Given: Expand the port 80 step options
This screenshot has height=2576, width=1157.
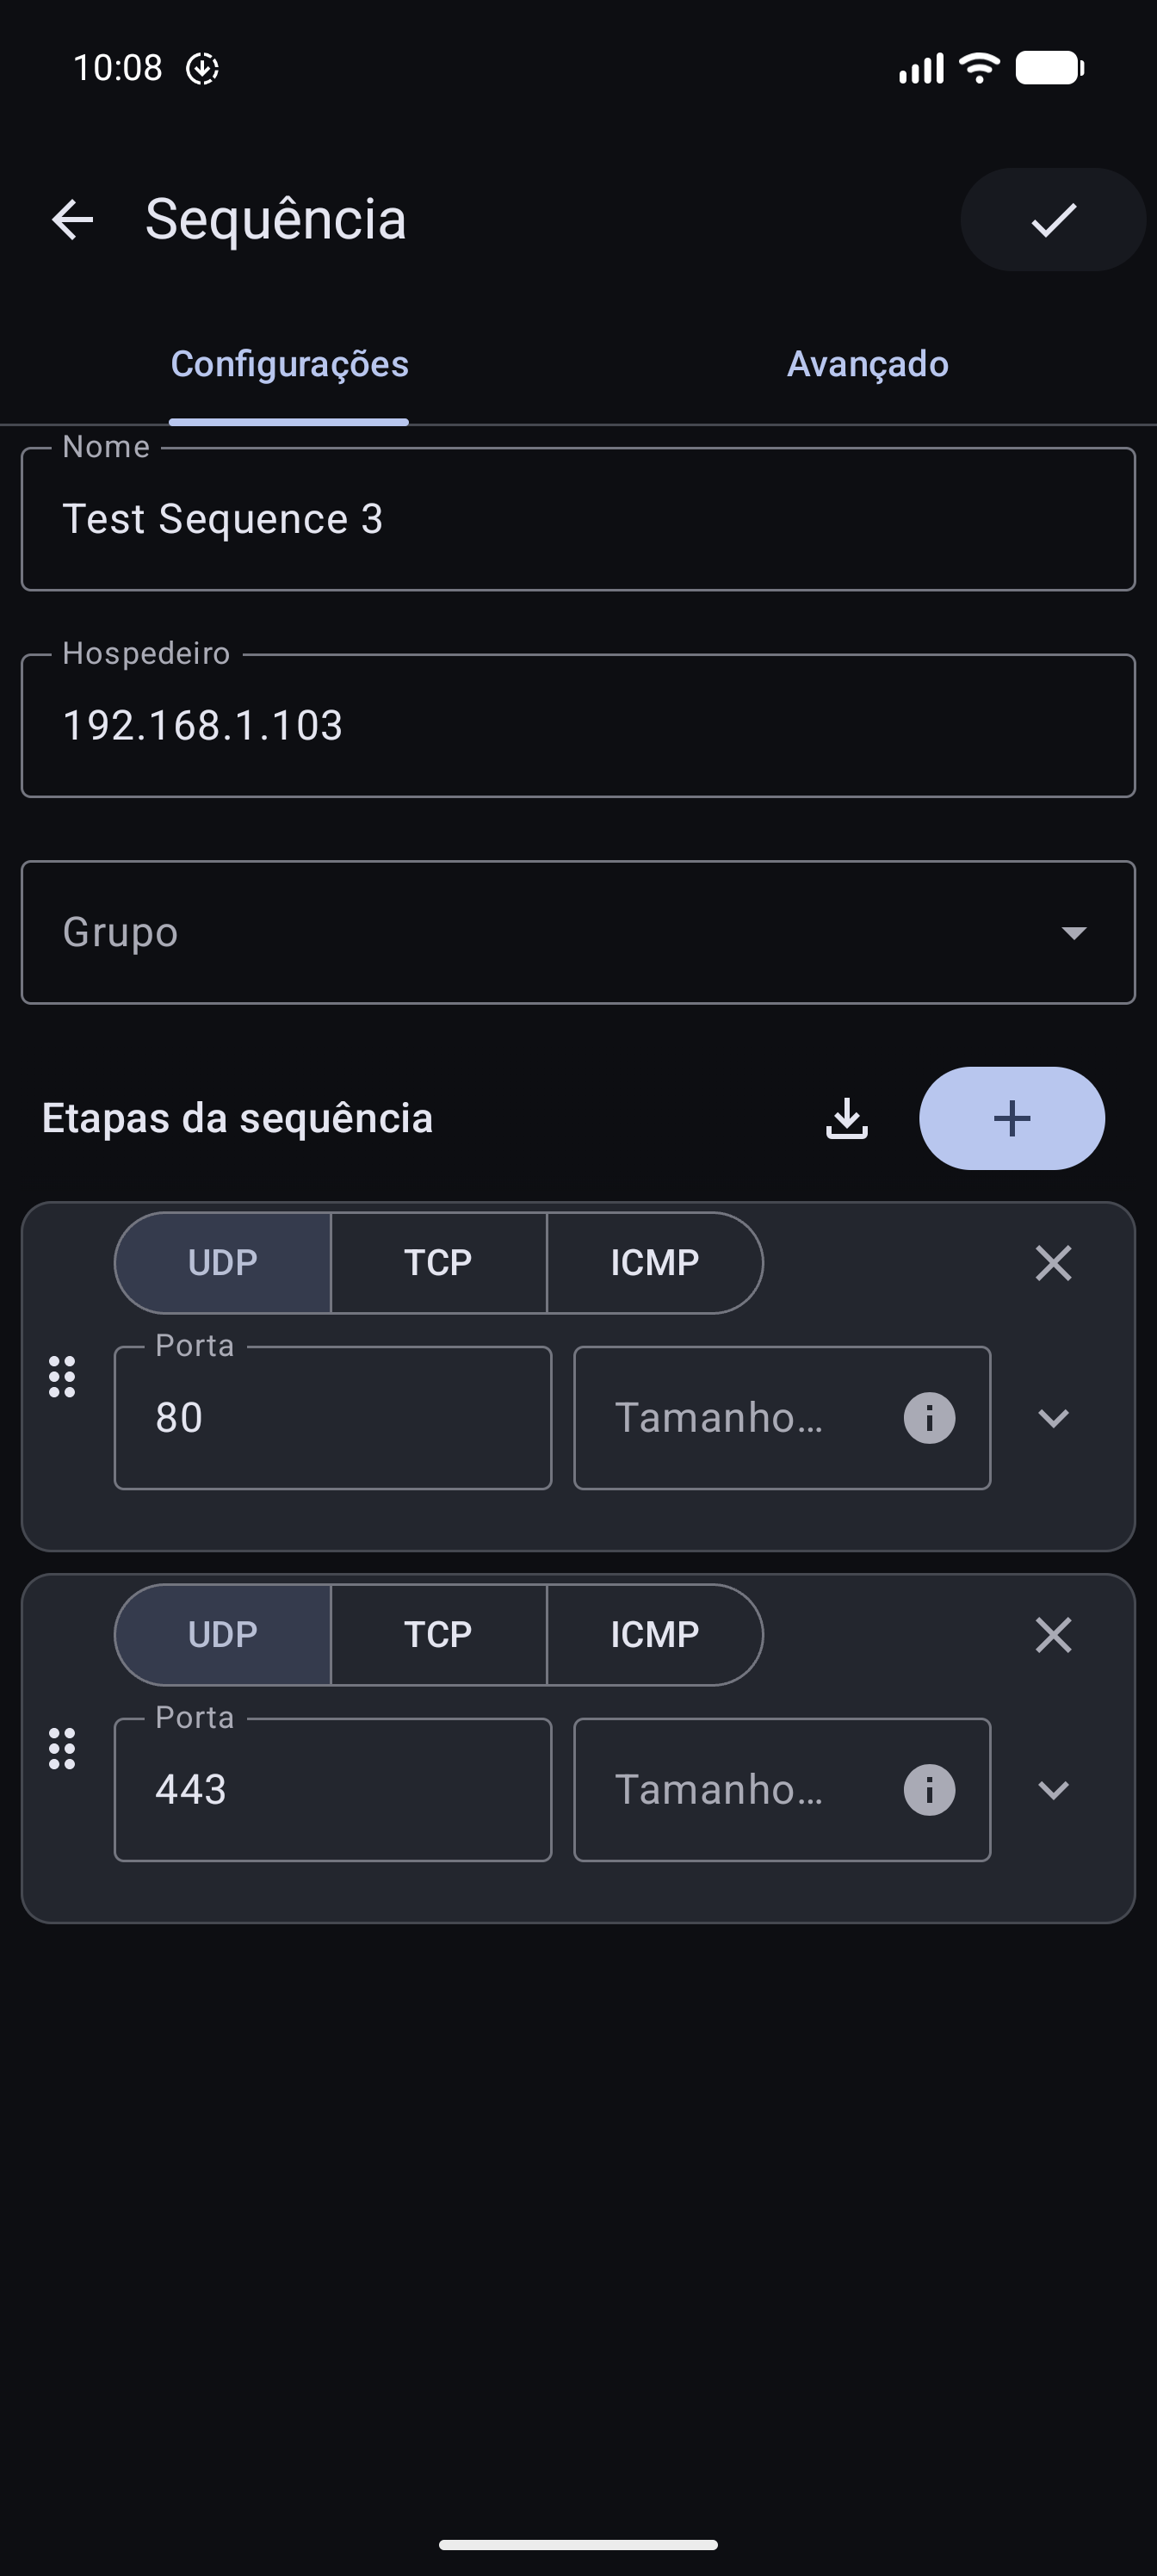Looking at the screenshot, I should pos(1053,1418).
